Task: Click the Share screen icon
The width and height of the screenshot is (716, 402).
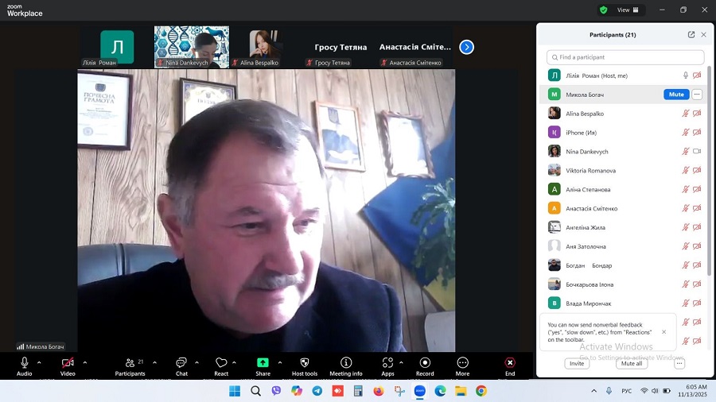Action: click(x=263, y=363)
